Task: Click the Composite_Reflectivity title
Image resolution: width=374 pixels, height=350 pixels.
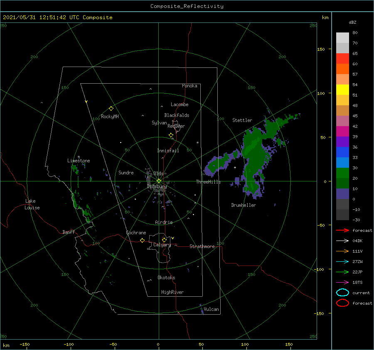Action: pos(187,6)
